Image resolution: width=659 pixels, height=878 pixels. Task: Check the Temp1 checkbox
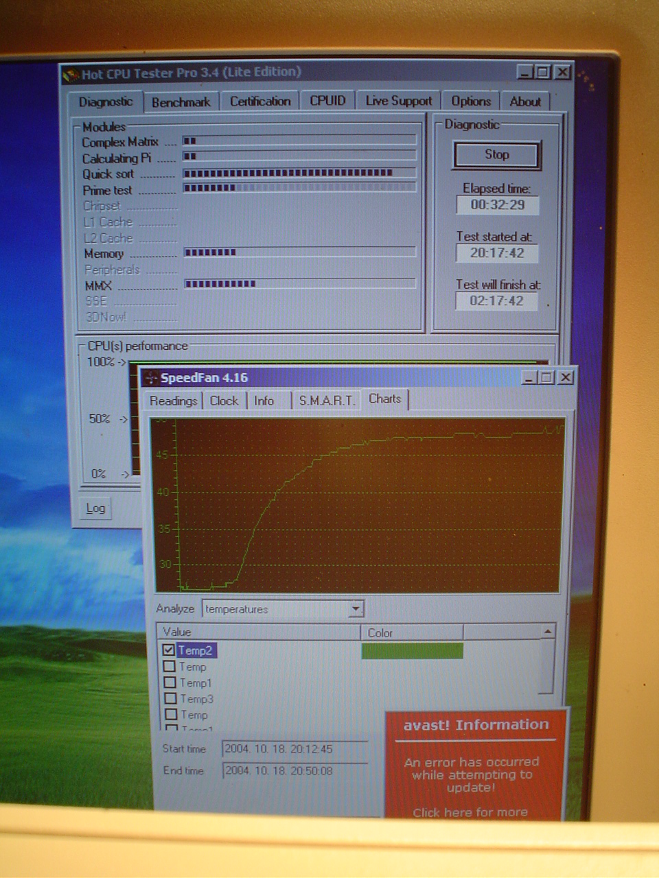point(170,683)
